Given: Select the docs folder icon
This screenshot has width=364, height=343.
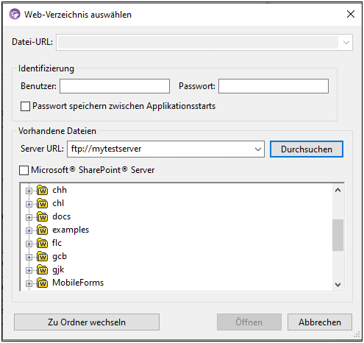Looking at the screenshot, I should coord(42,216).
